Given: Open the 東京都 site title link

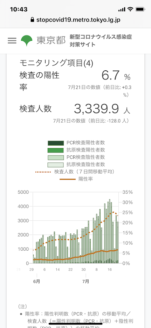Looking at the screenshot, I should [51, 41].
